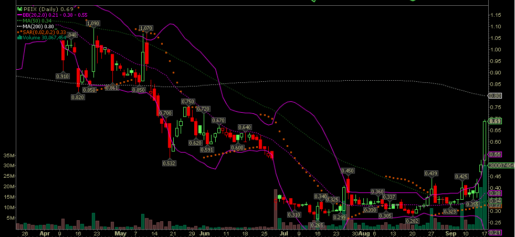Click the volume bars icon in legend

coord(19,37)
